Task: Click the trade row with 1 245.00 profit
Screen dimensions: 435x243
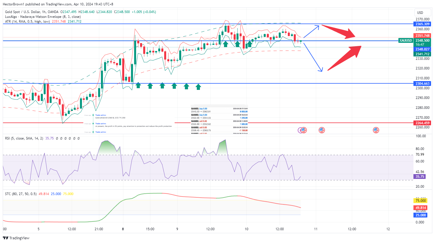Action: [x=219, y=117]
